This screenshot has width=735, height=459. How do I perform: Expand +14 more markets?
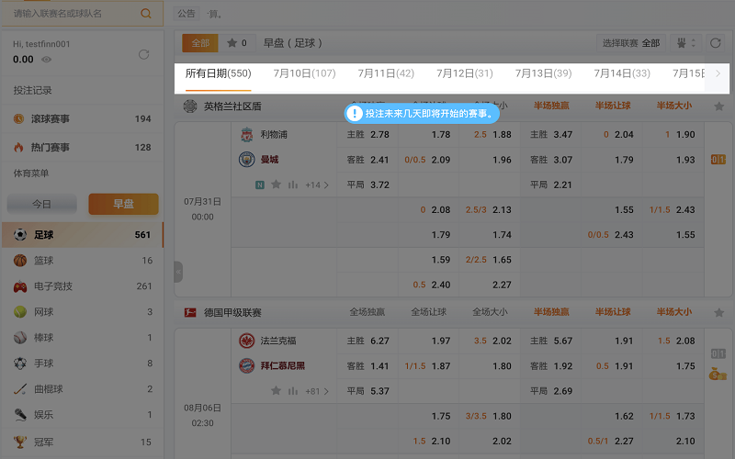pyautogui.click(x=317, y=185)
